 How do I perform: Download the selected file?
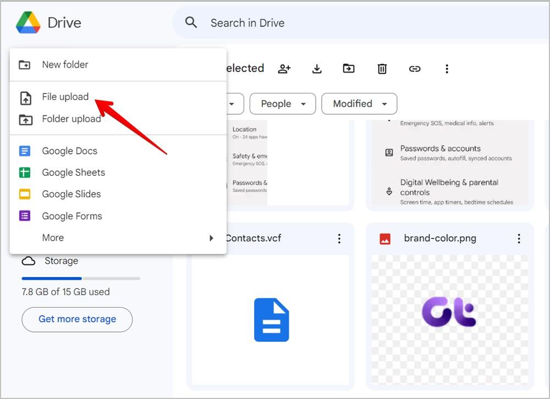tap(317, 69)
